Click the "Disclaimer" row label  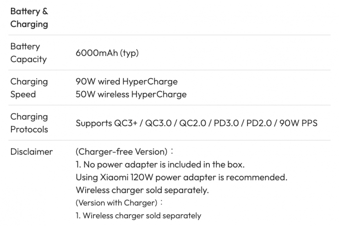[x=31, y=151]
